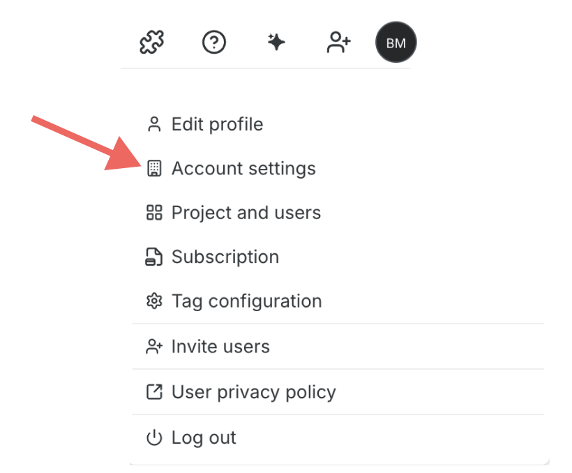
Task: Choose Project and users option
Action: (339, 213)
